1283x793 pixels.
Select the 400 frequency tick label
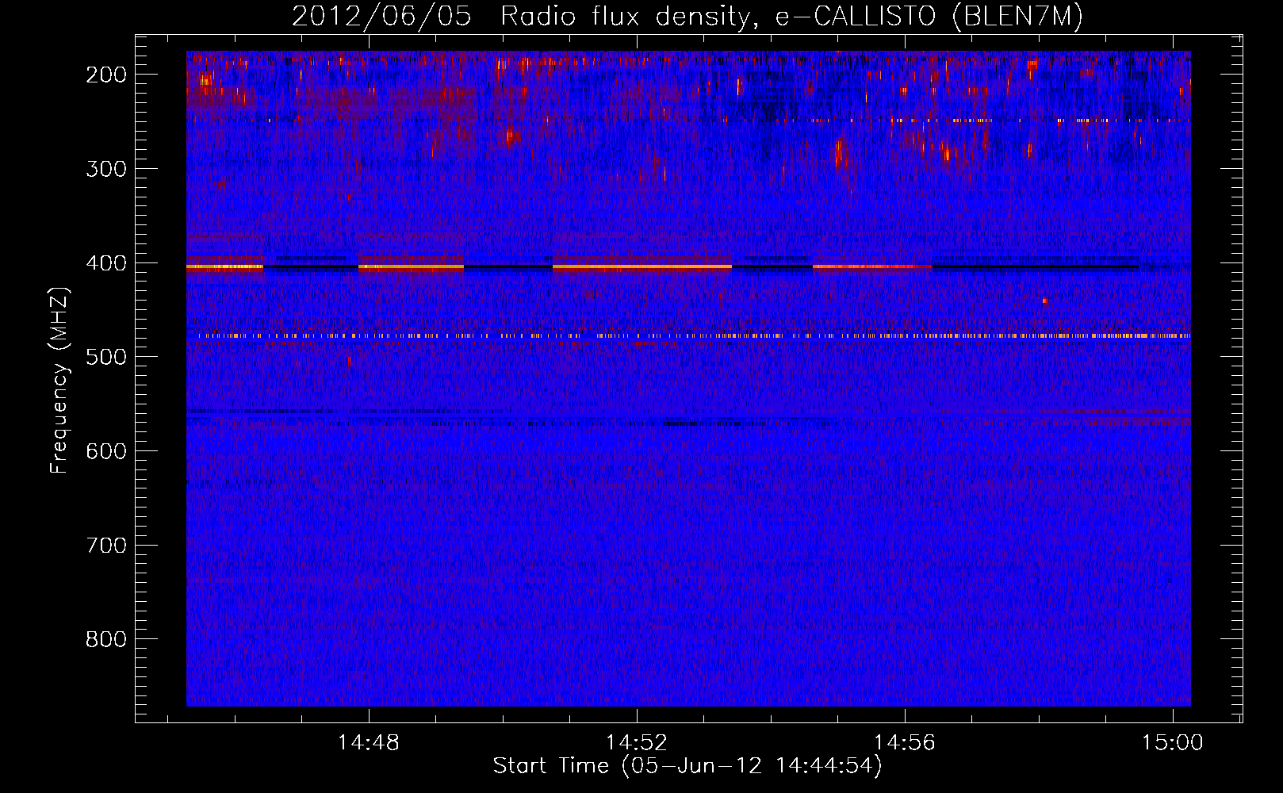[x=106, y=263]
